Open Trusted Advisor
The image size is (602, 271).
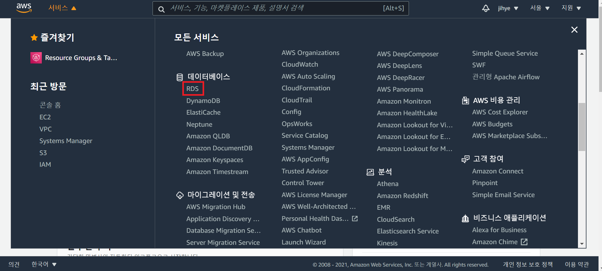305,171
